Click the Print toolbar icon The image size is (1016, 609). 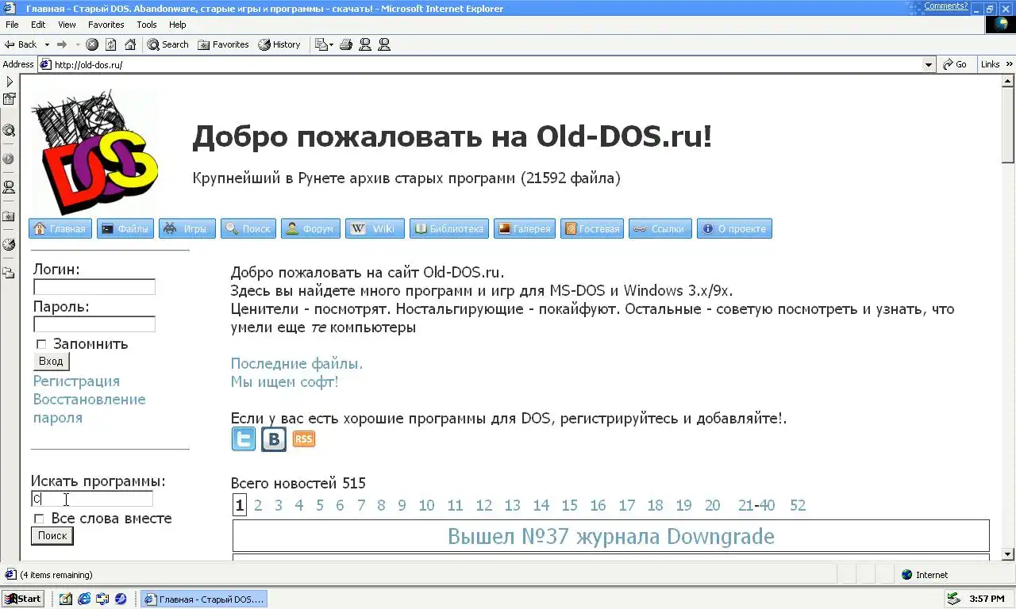click(345, 44)
